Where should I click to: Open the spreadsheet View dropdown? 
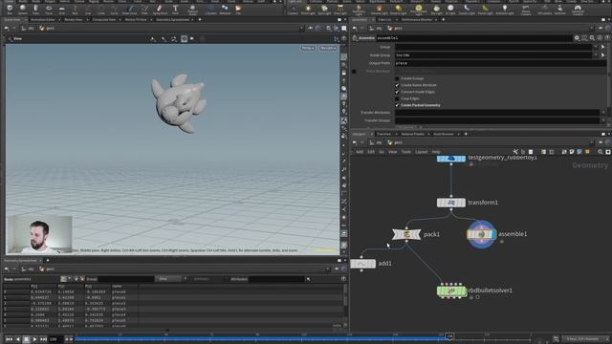pos(168,279)
